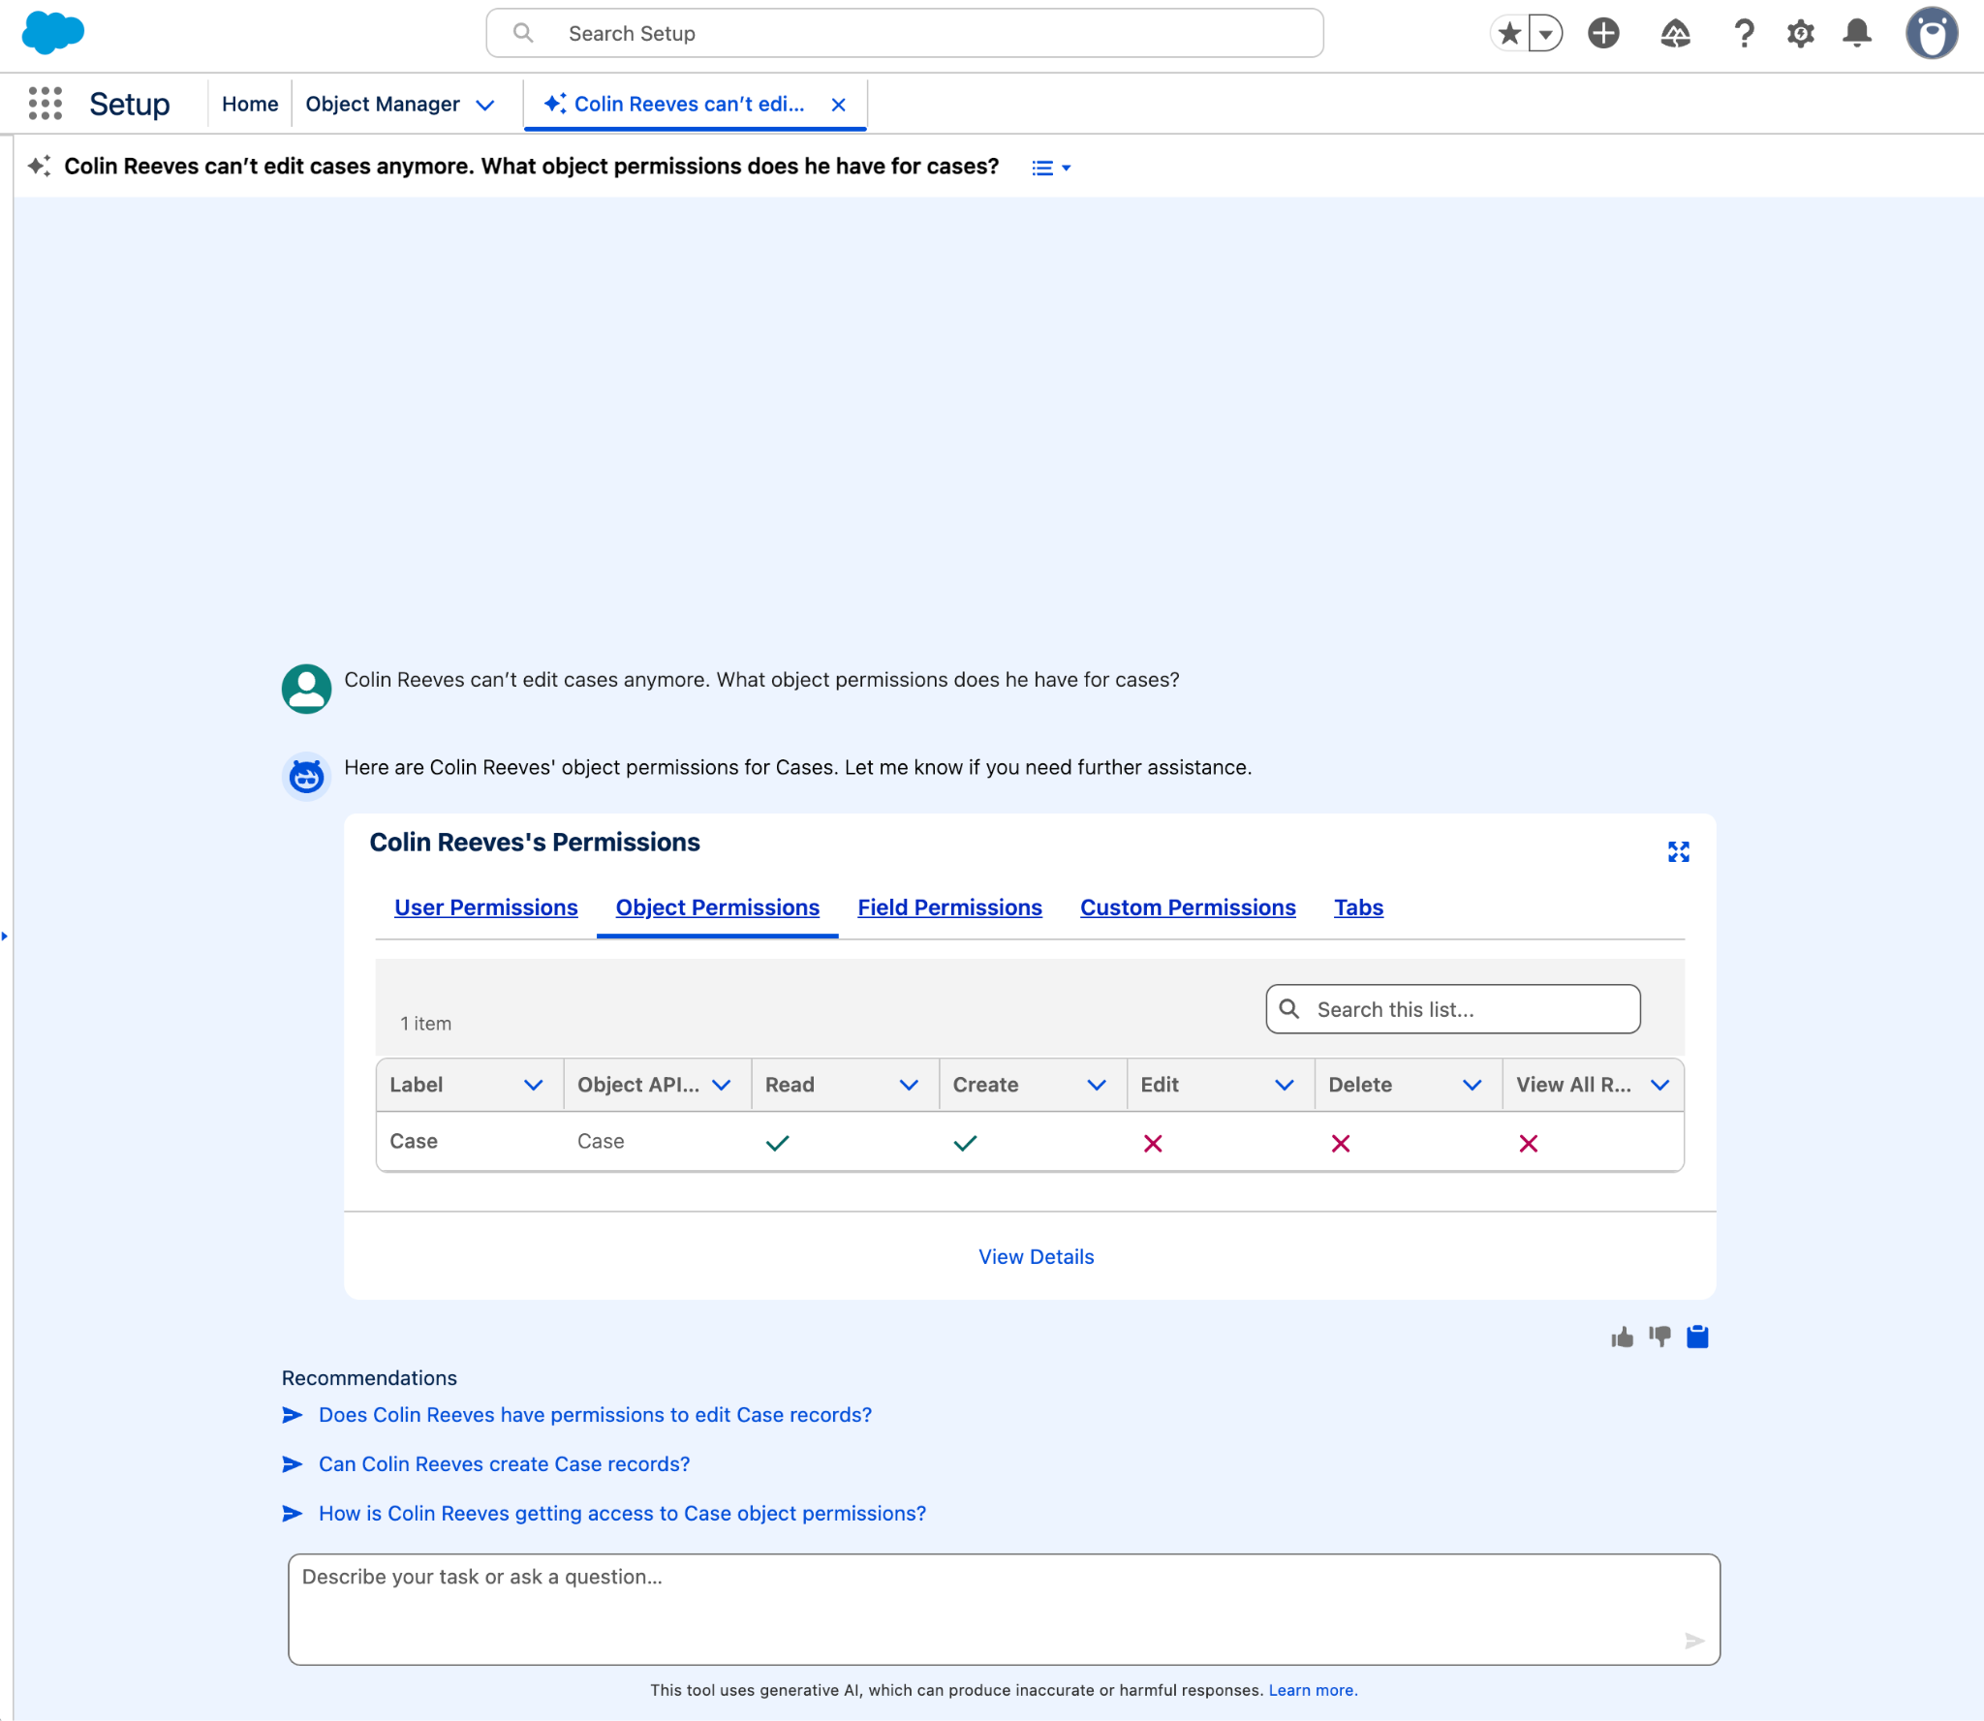Screen dimensions: 1984x1721
Task: Open the Learn more link about generative AI
Action: (1313, 1690)
